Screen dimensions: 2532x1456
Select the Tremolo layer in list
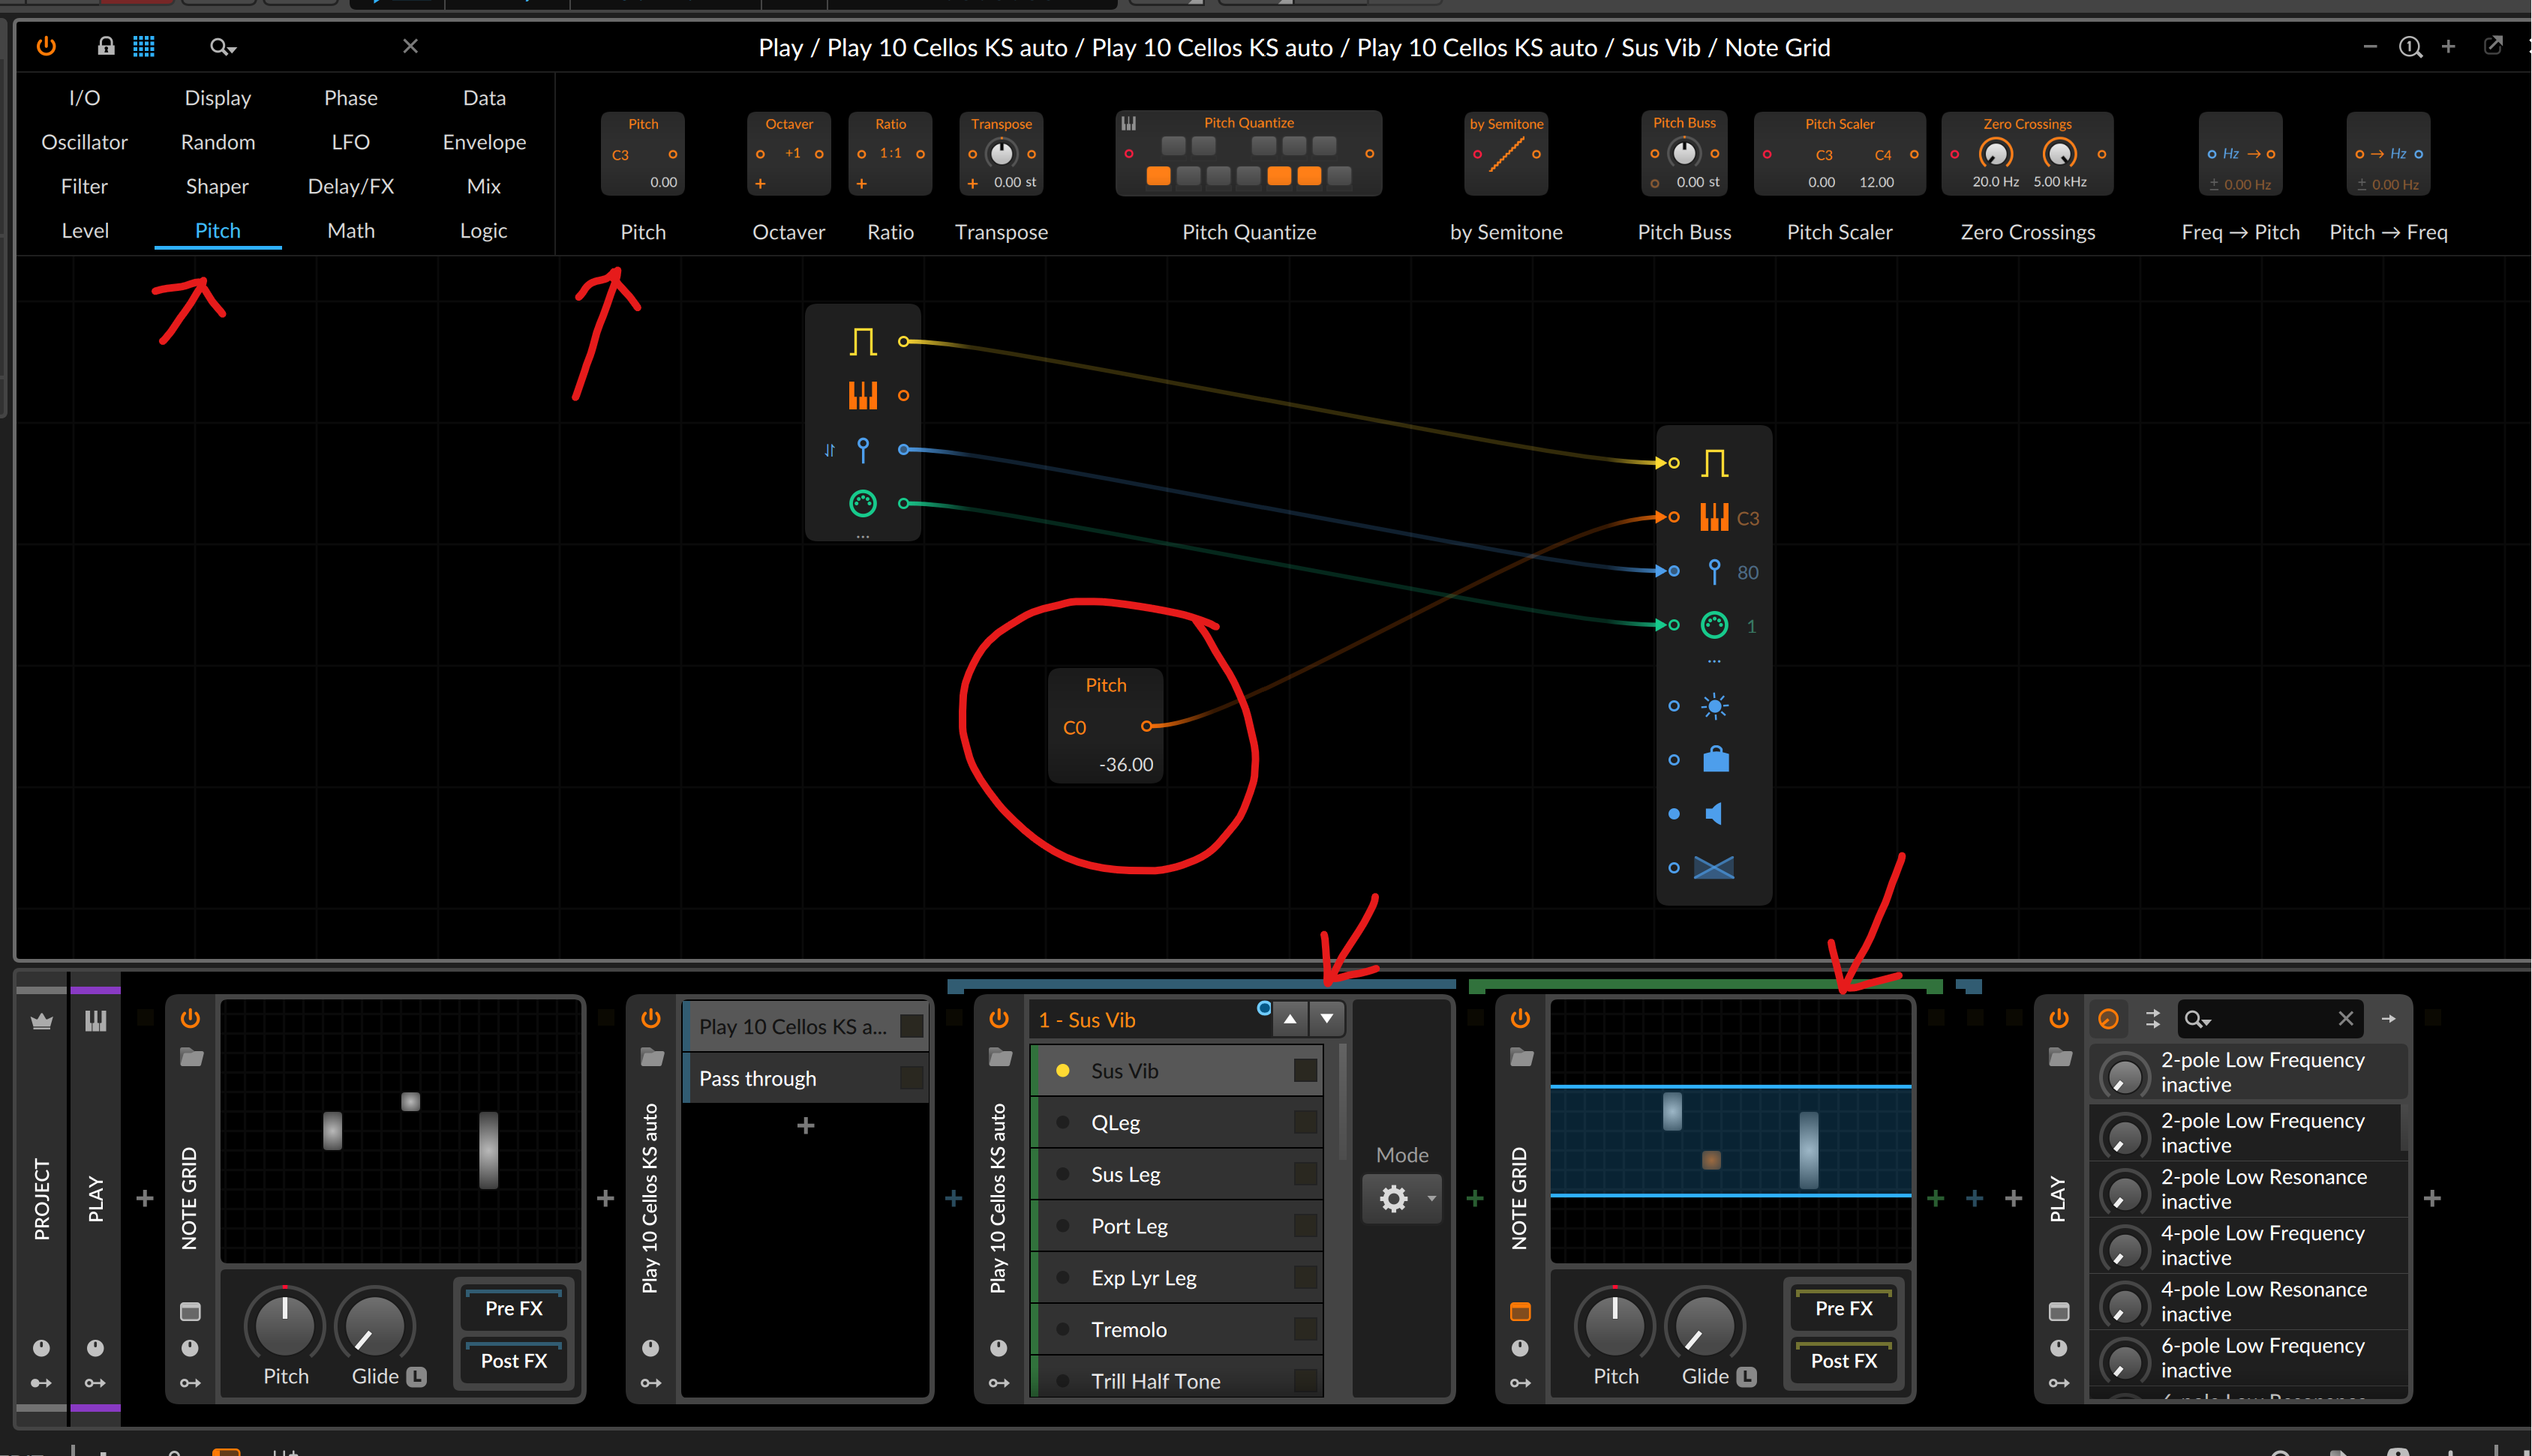1128,1329
